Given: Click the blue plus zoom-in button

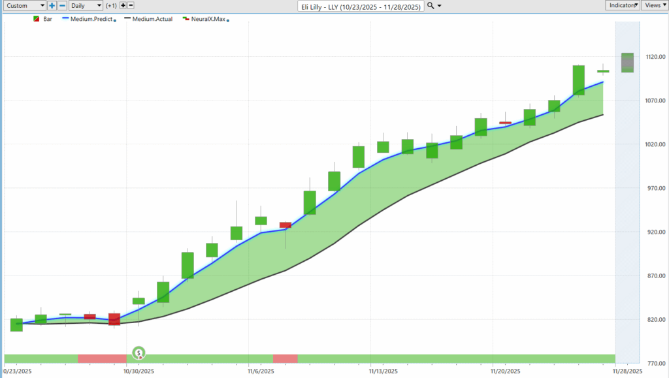Looking at the screenshot, I should point(52,5).
